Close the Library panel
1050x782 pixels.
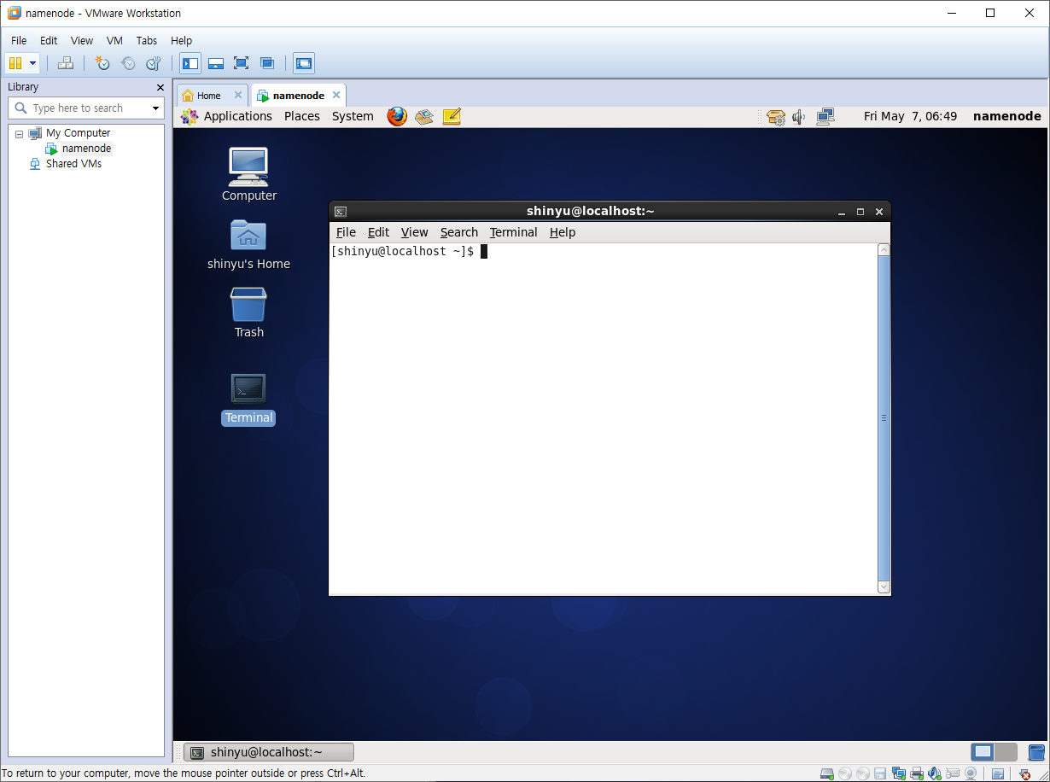tap(160, 87)
